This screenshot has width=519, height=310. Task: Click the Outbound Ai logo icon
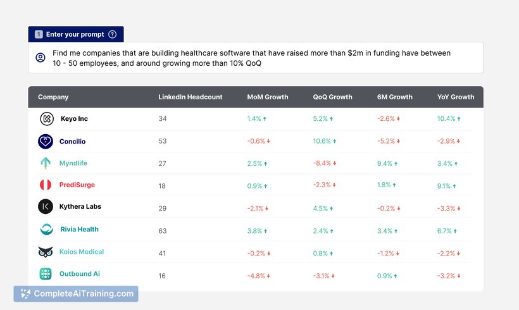[46, 274]
